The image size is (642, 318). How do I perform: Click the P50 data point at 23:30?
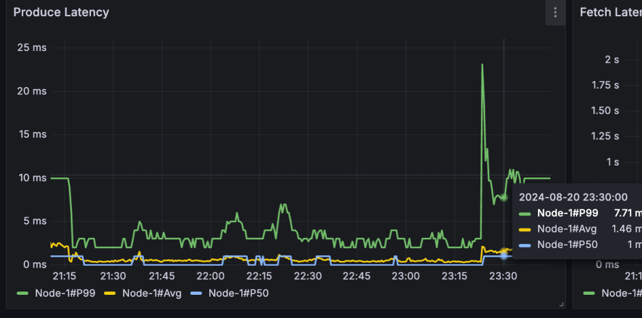(x=504, y=256)
